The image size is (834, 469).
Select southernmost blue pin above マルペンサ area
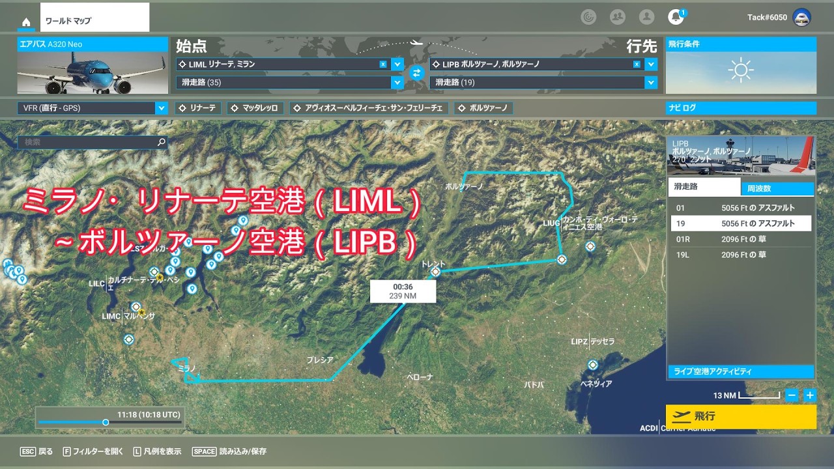click(192, 288)
